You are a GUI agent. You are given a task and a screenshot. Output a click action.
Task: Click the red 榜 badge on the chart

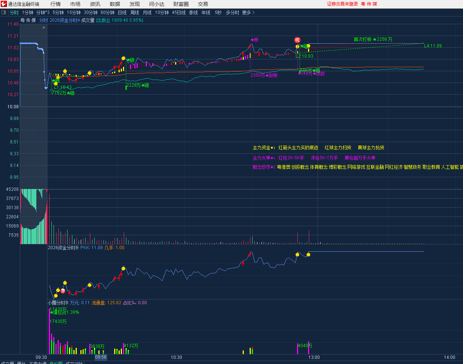[297, 40]
